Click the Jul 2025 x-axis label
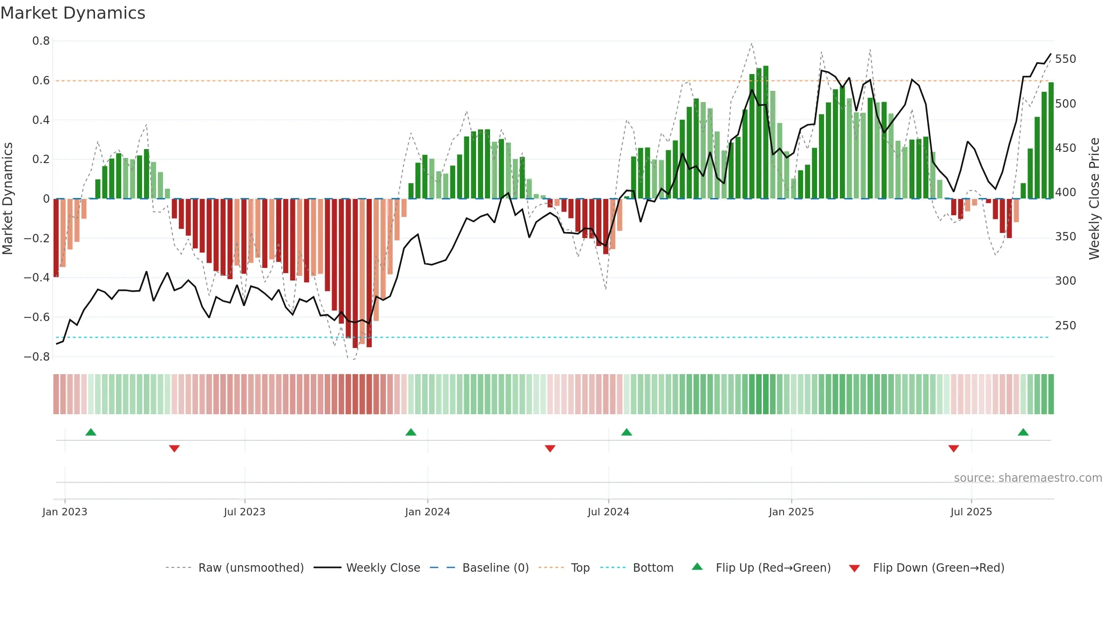This screenshot has width=1118, height=629. click(971, 512)
